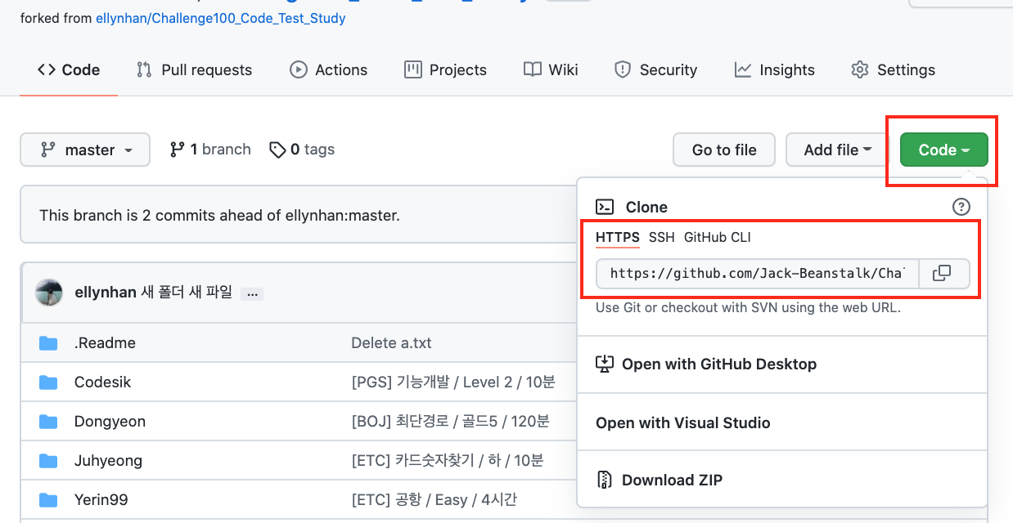Click the folder icon beside .Readme

(x=48, y=343)
